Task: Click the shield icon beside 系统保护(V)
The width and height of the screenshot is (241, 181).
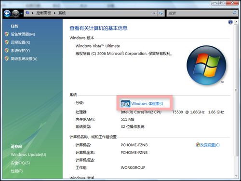Action: (x=7, y=51)
